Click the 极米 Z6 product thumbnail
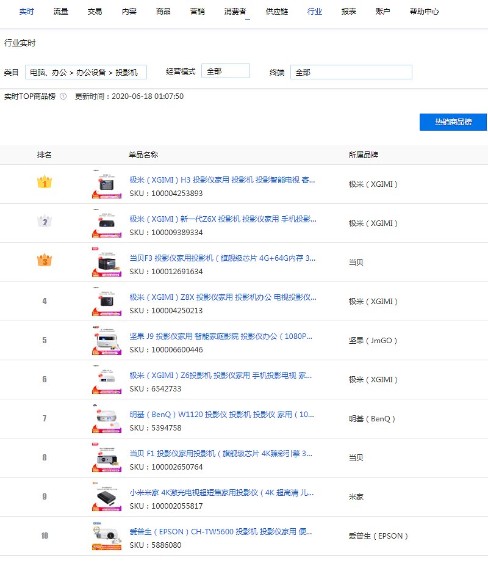This screenshot has height=574, width=488. click(107, 379)
